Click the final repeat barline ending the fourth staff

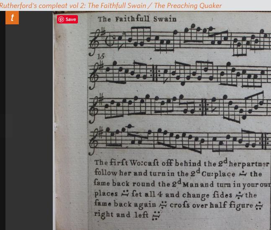(265, 141)
